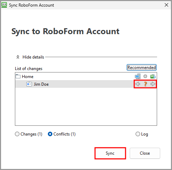The width and height of the screenshot is (172, 170).
Task: Select the Log radio button
Action: pos(138,134)
